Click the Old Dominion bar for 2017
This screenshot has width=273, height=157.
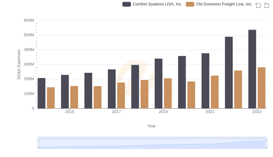121,95
